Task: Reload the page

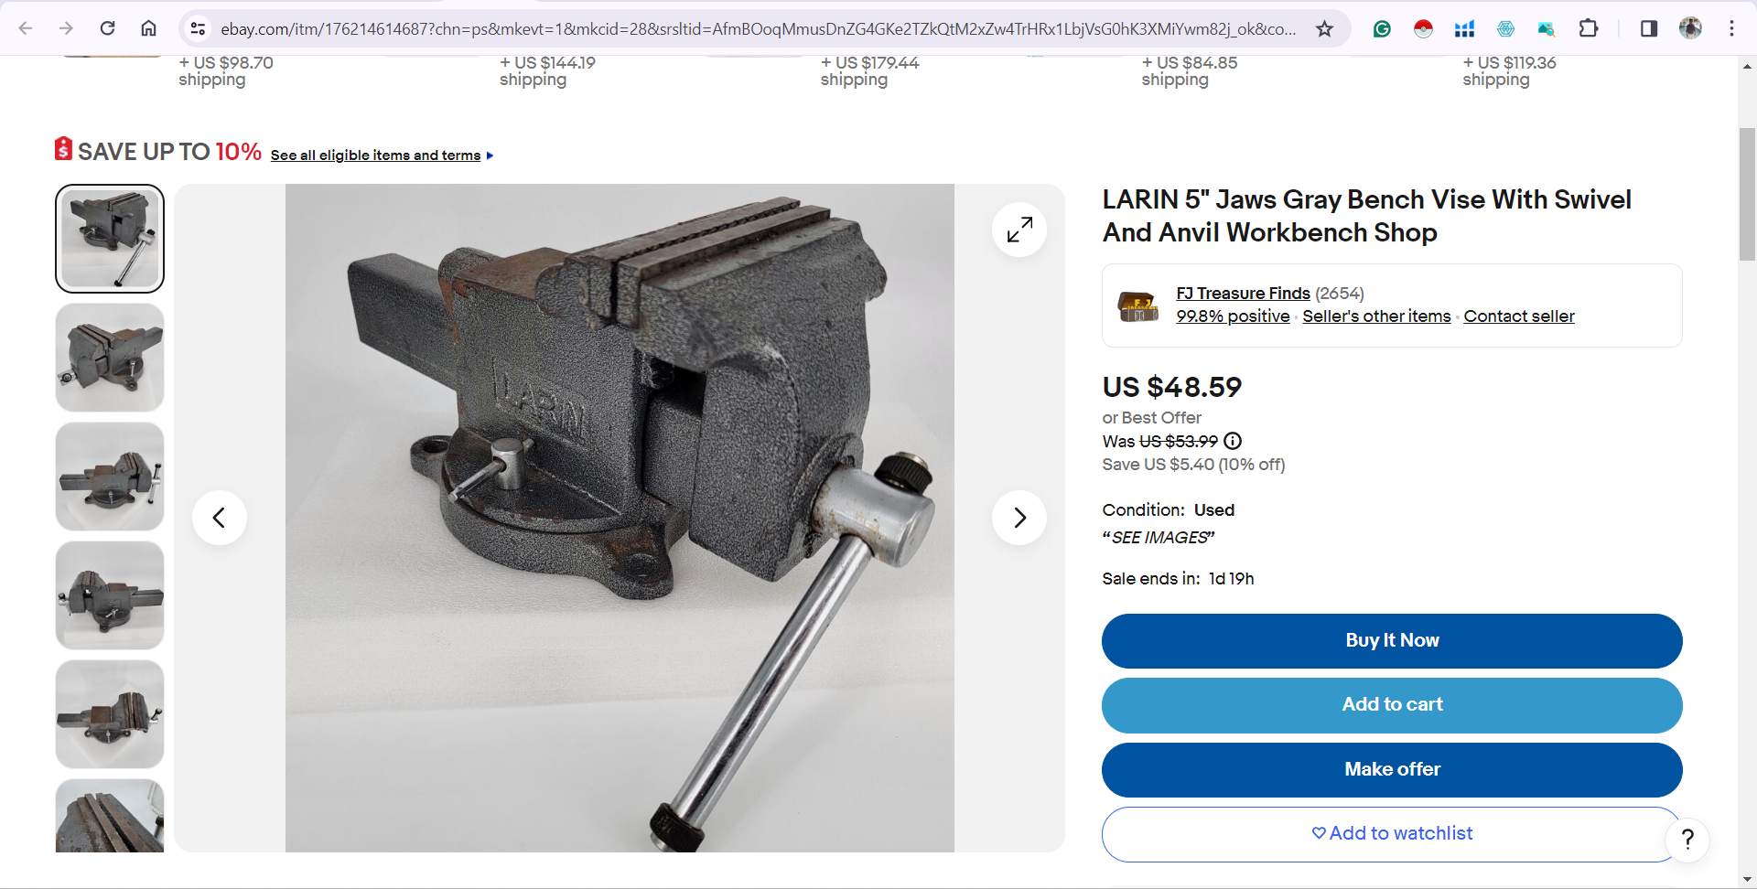Action: click(108, 28)
